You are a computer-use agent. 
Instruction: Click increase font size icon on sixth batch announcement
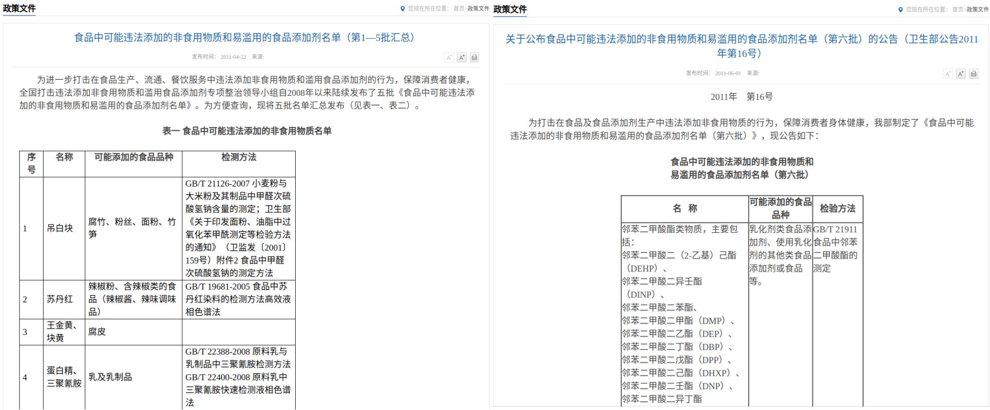pos(960,74)
